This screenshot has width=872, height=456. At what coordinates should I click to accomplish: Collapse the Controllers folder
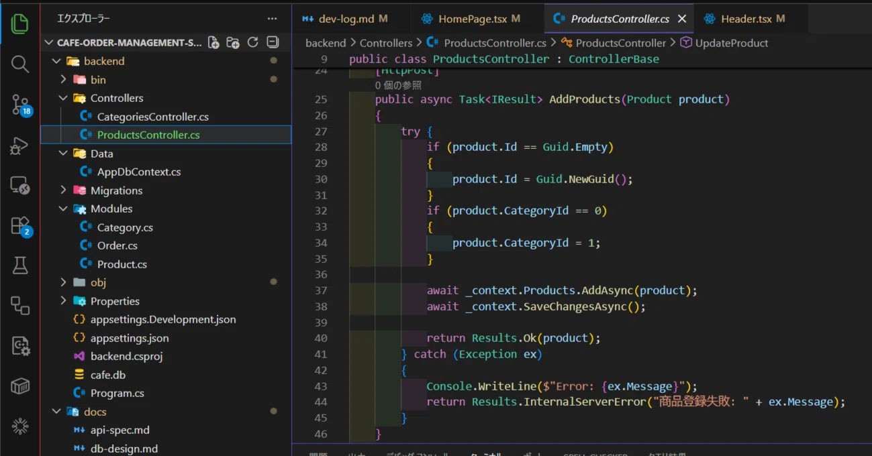coord(63,98)
